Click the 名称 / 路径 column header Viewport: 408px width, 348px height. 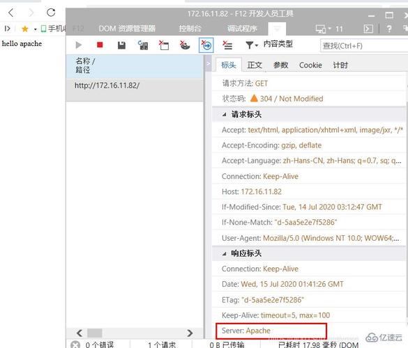click(135, 66)
